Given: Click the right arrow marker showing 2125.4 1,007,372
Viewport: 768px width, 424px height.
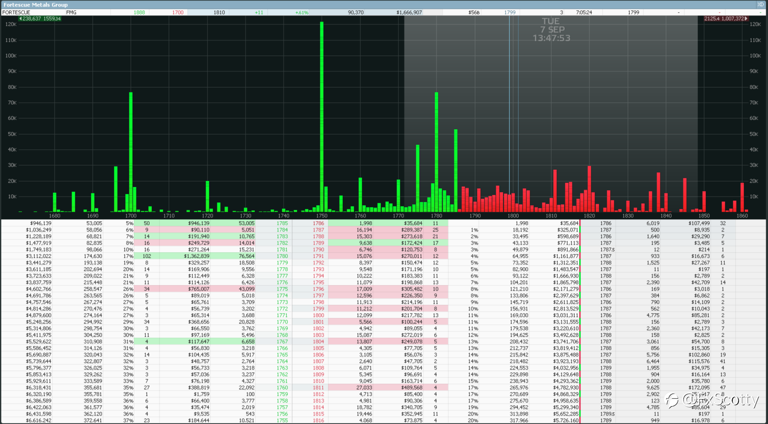Looking at the screenshot, I should pos(726,19).
